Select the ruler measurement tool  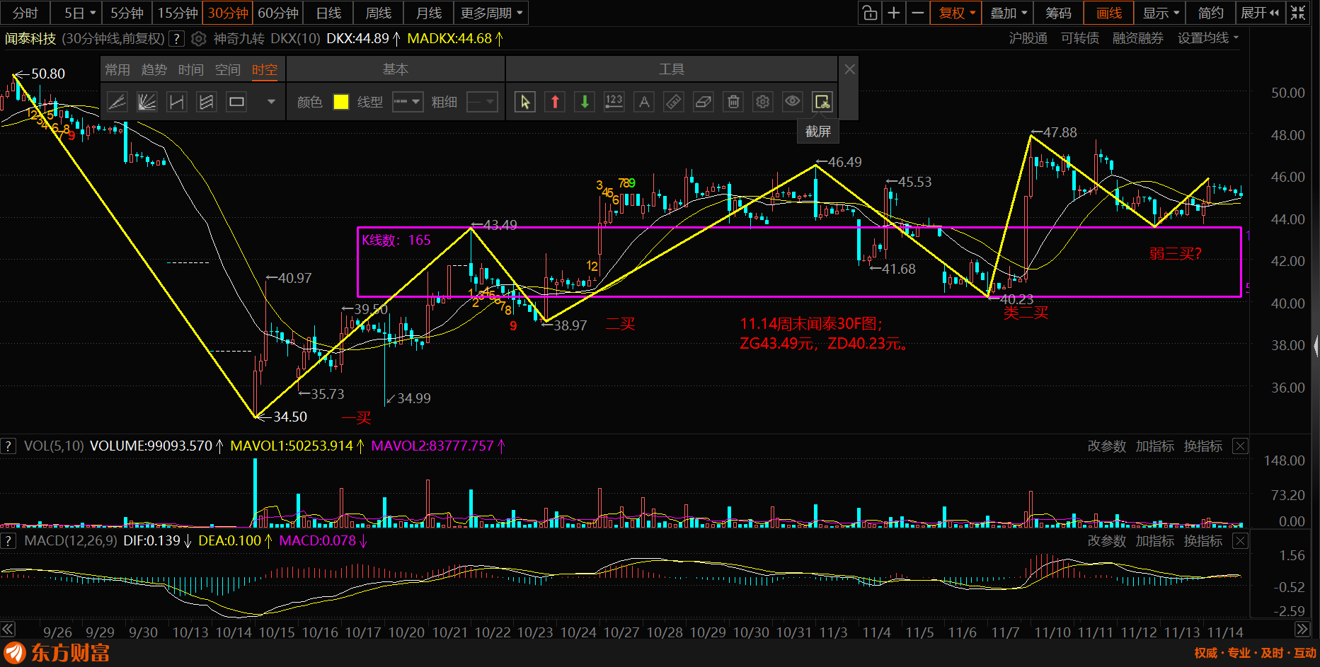pyautogui.click(x=674, y=102)
